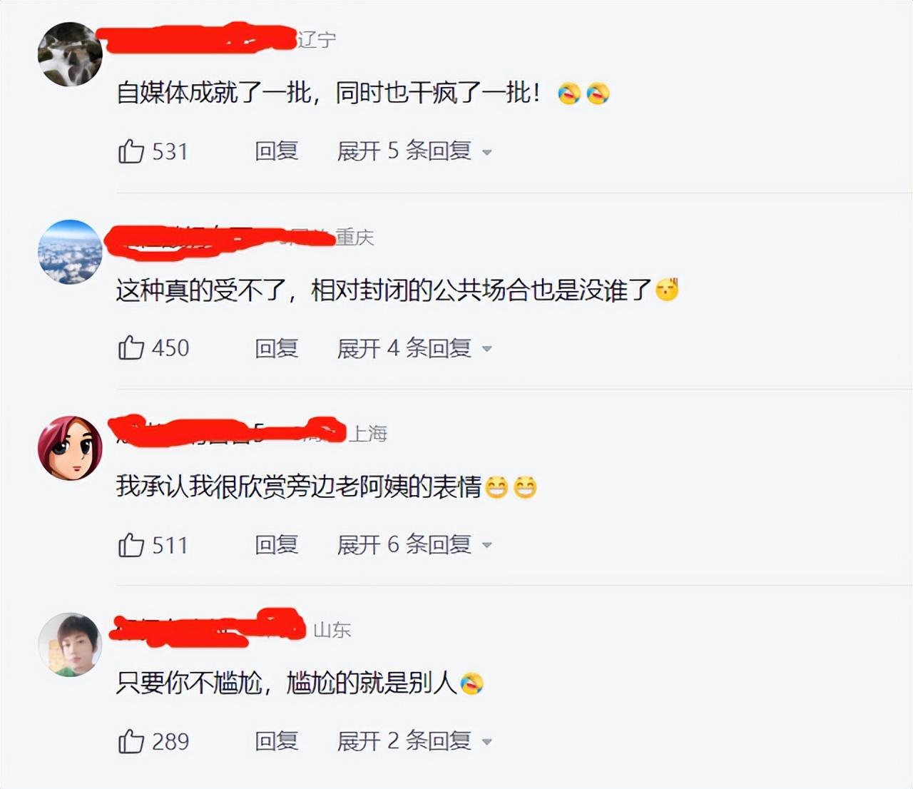Like the comment with 289 likes
This screenshot has width=913, height=789.
(131, 741)
